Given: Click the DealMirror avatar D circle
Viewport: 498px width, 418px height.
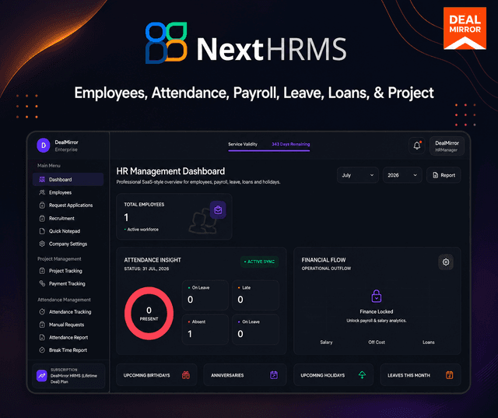Looking at the screenshot, I should (44, 146).
